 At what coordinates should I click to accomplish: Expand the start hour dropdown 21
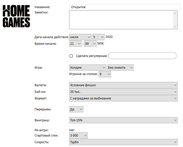[75, 44]
